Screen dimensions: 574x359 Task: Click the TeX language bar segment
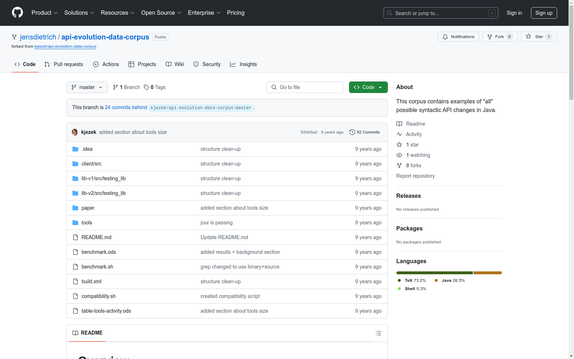pyautogui.click(x=434, y=273)
